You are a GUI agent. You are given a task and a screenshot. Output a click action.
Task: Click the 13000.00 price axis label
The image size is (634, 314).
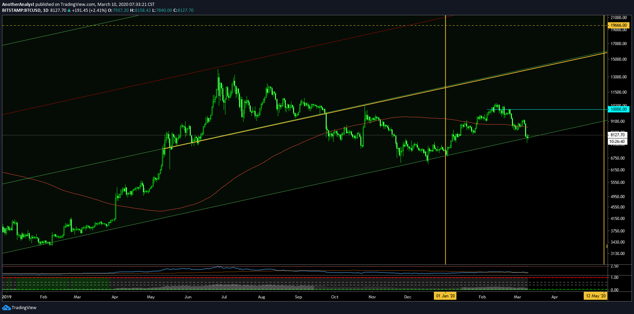(619, 77)
